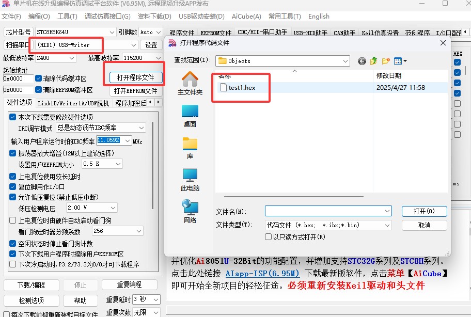Open the look-in folder Objects dropdown
This screenshot has width=471, height=317.
[282, 61]
